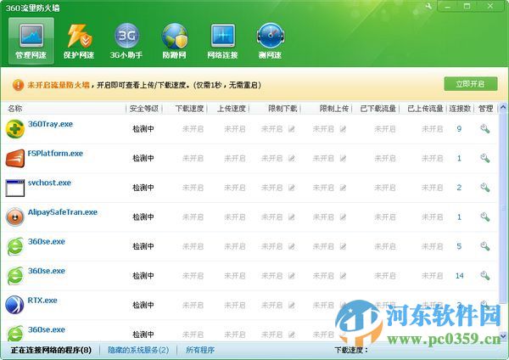Click the svchost.exe window icon

15,188
